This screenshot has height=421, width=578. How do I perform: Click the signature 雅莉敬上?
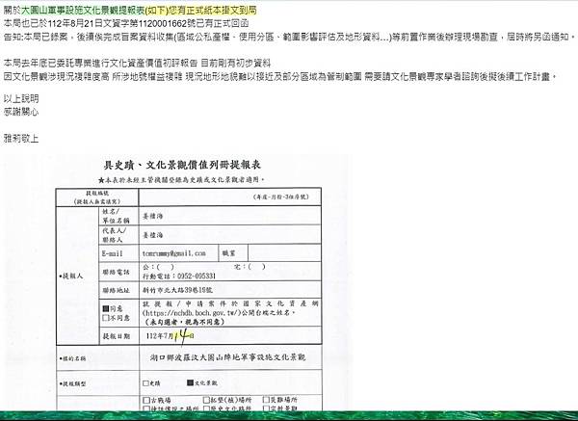(21, 139)
